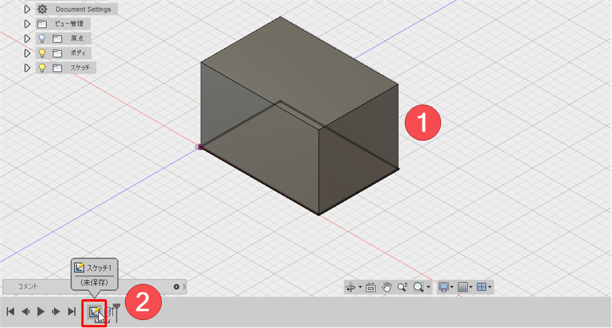Open the Grid and Snaps icon
This screenshot has height=328, width=612.
click(x=463, y=287)
